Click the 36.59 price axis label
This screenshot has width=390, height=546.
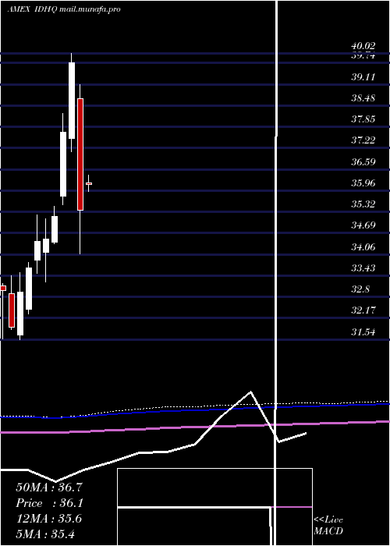[x=363, y=162]
